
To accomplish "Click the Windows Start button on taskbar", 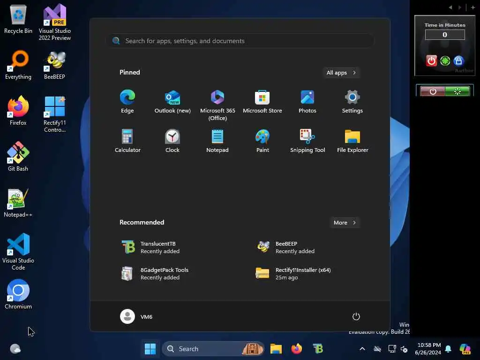I will click(x=150, y=349).
